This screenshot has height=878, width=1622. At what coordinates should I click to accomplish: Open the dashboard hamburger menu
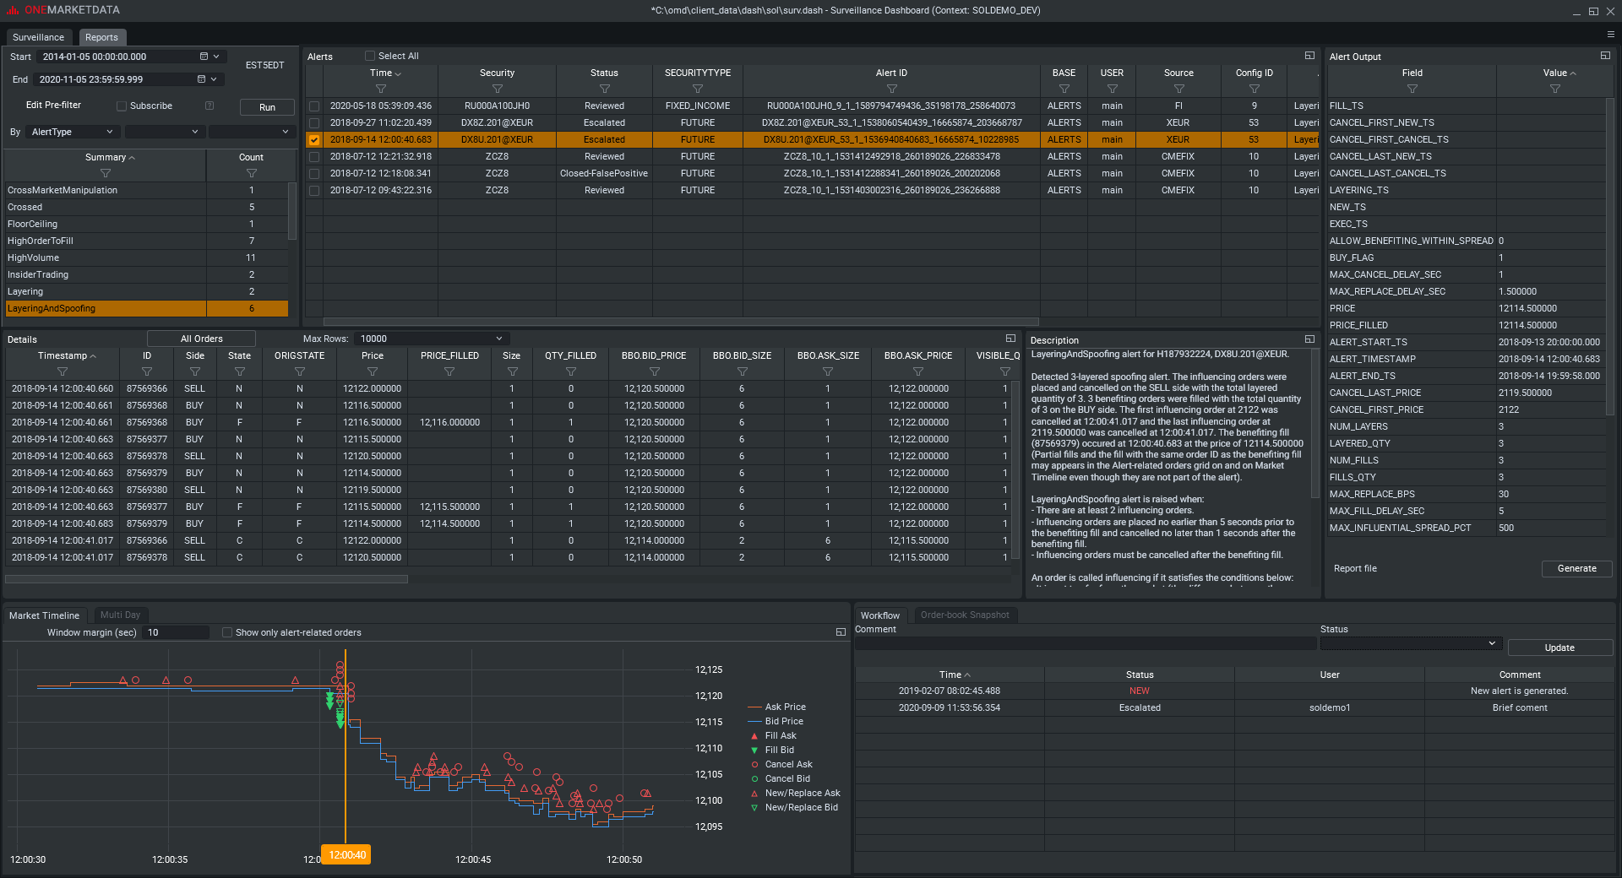[x=1612, y=34]
